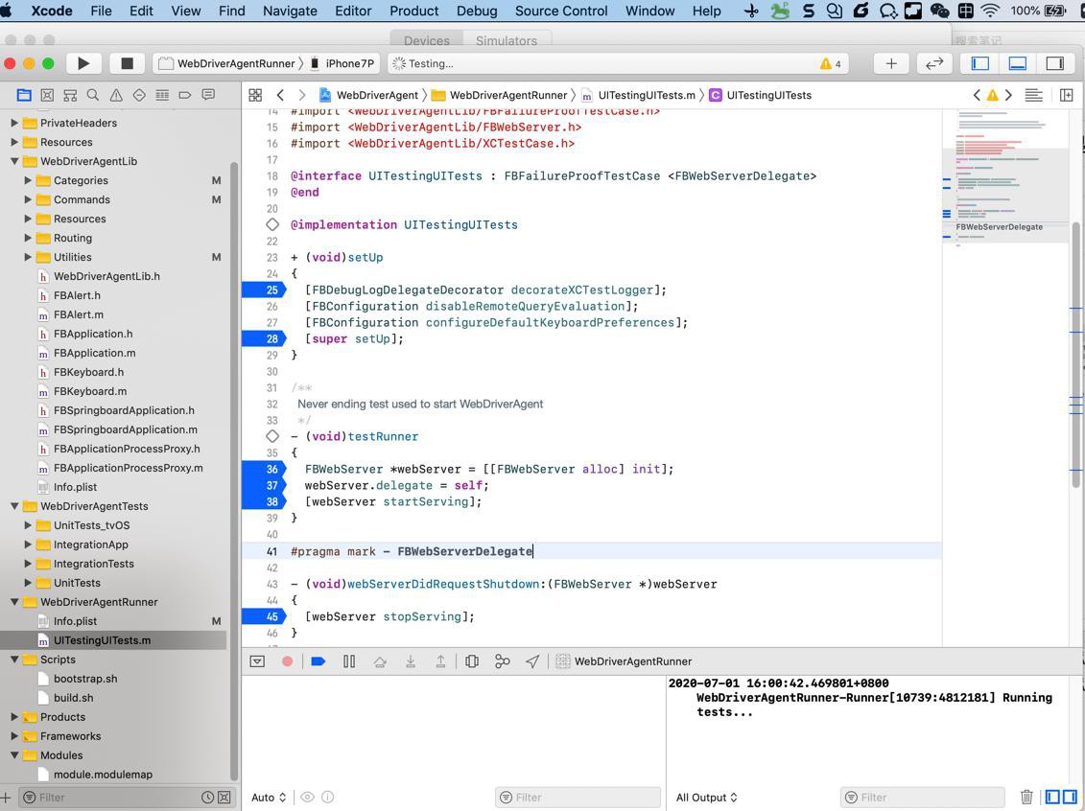Choose the iPhone7P run destination
The height and width of the screenshot is (811, 1085).
point(342,63)
